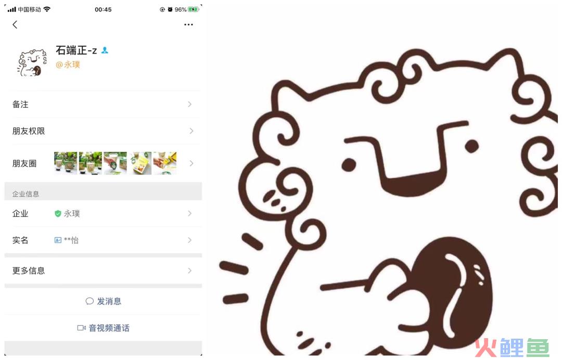Tap the speech bubble message icon

[x=90, y=301]
